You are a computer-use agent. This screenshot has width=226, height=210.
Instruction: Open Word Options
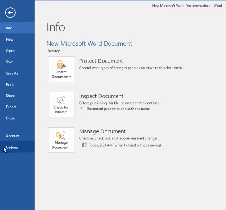pos(12,147)
